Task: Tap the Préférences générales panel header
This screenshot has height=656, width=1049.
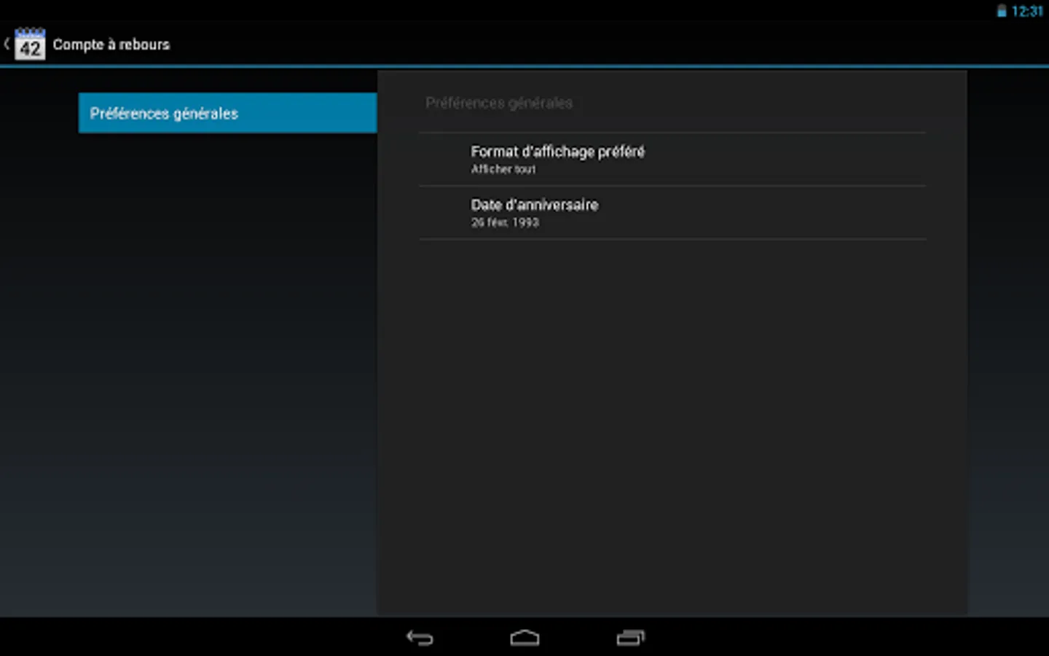Action: 498,103
